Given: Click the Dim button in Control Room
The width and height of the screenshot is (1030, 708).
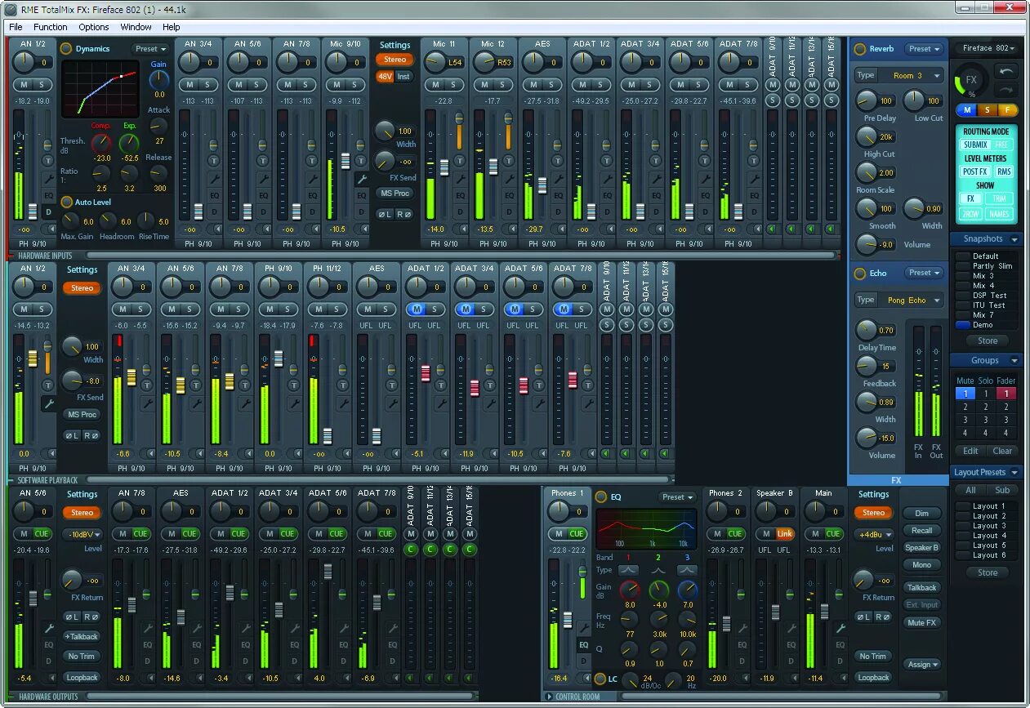Looking at the screenshot, I should point(921,514).
